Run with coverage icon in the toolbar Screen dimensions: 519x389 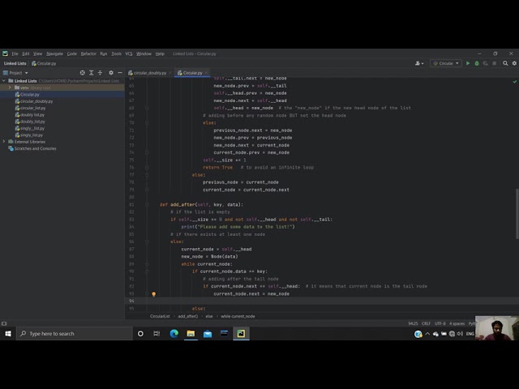pyautogui.click(x=485, y=63)
